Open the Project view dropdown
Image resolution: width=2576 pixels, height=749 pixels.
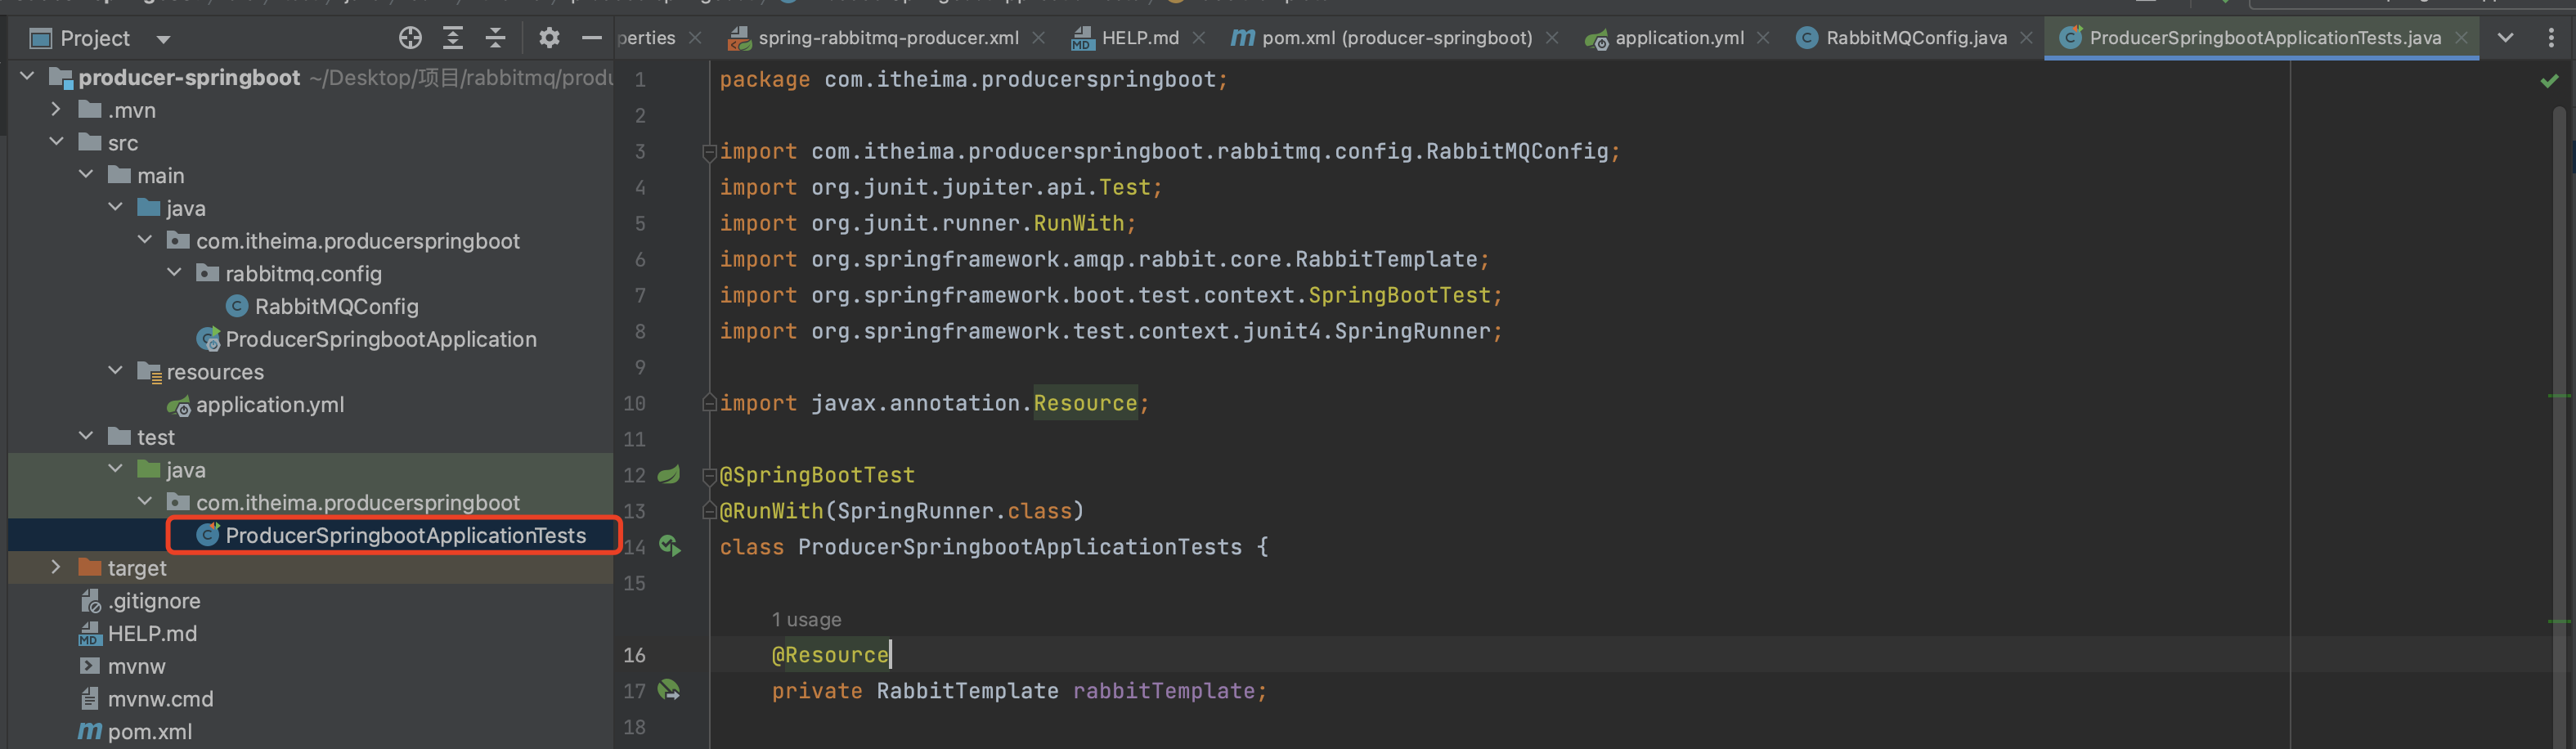pyautogui.click(x=163, y=39)
